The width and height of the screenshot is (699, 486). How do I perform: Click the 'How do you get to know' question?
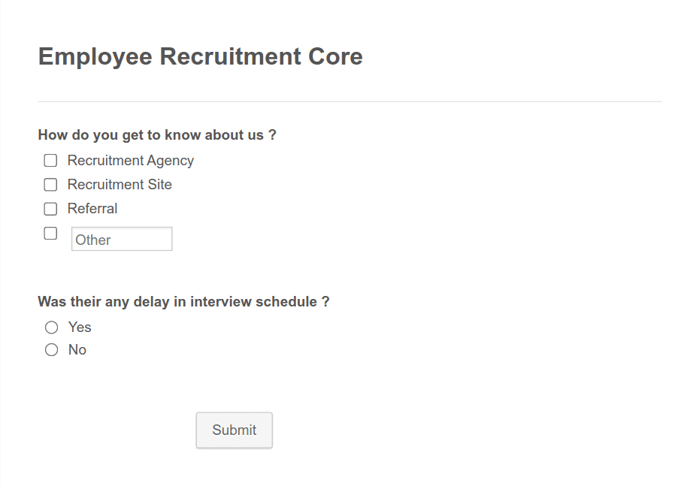coord(157,135)
